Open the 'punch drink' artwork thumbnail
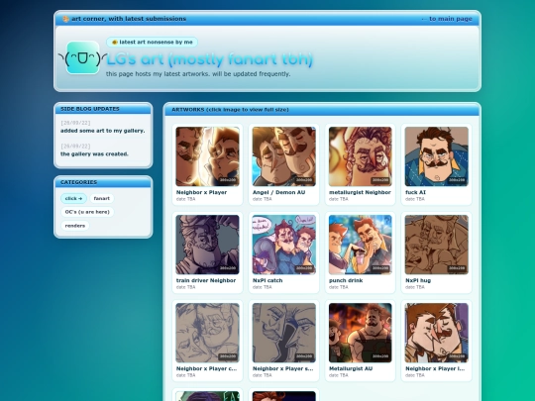Image resolution: width=535 pixels, height=401 pixels. click(361, 245)
